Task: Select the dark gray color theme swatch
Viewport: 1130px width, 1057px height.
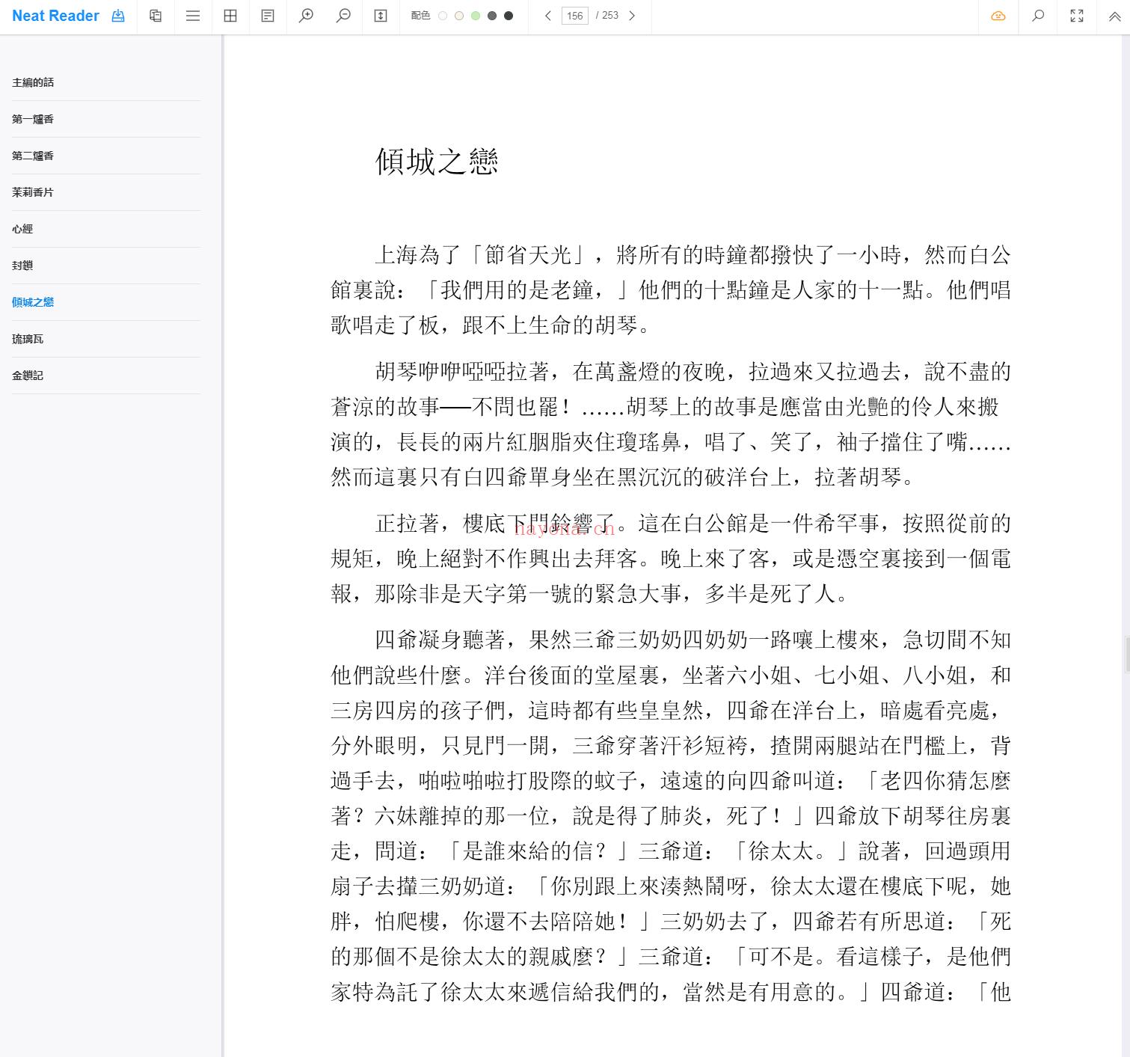Action: pos(492,16)
